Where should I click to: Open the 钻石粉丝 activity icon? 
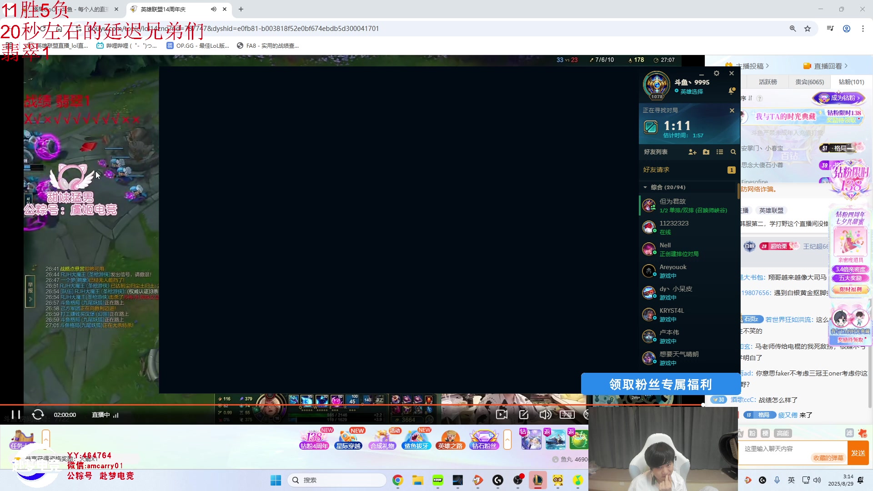[x=484, y=440]
